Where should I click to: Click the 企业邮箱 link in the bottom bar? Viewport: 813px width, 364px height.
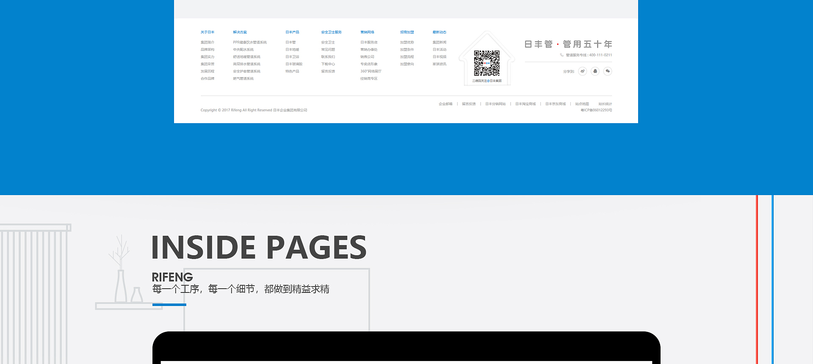tap(445, 104)
